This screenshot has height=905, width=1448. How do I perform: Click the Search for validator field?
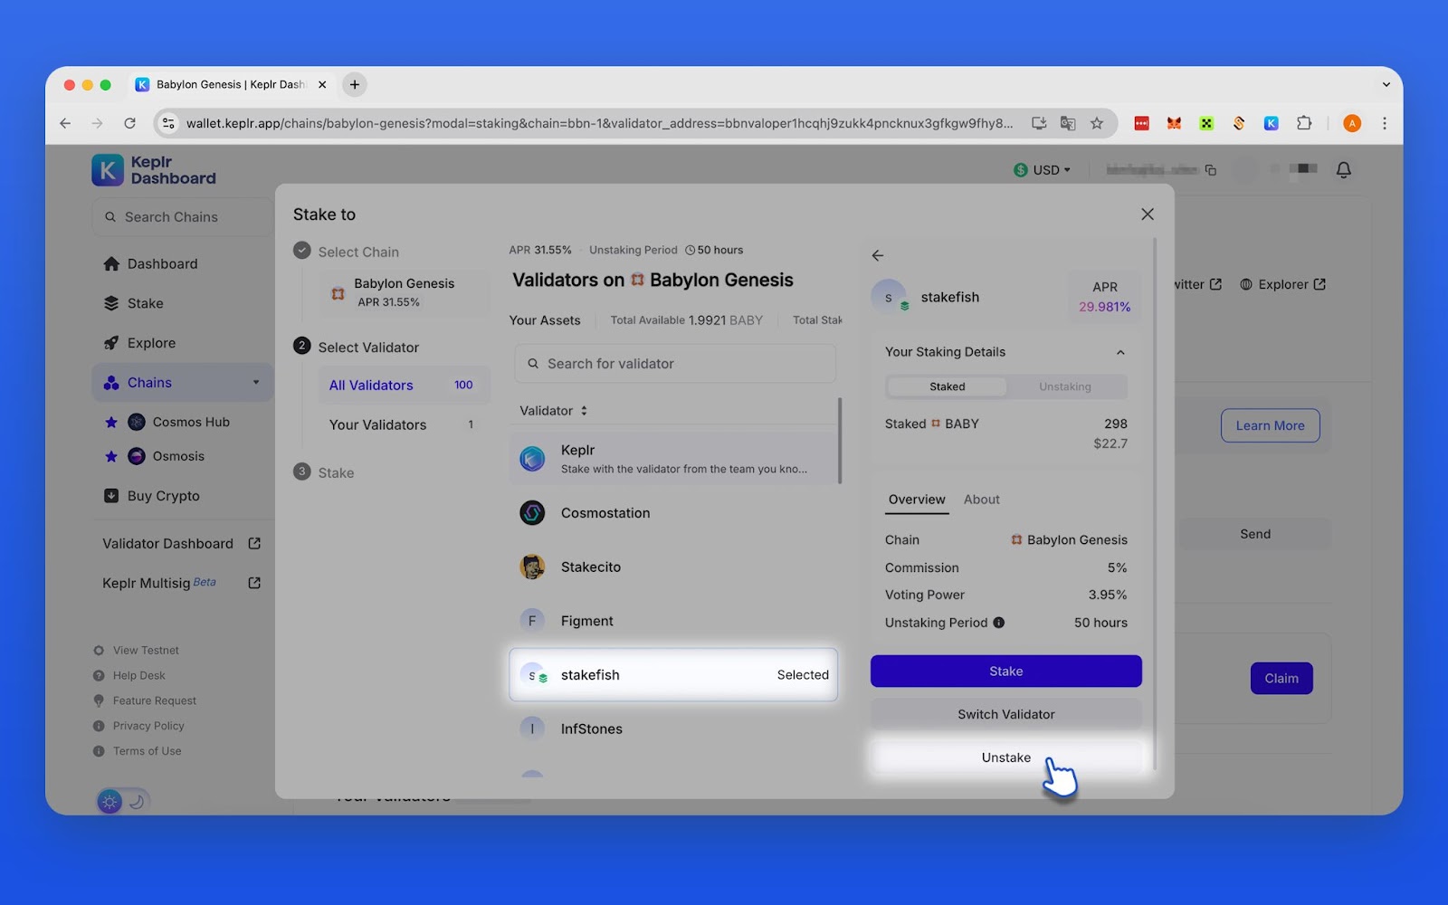[674, 364]
